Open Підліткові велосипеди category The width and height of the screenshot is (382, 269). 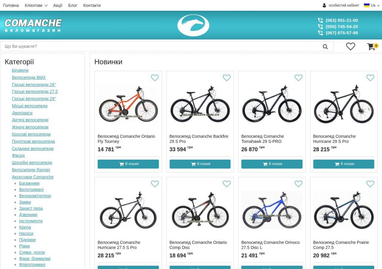click(x=34, y=142)
